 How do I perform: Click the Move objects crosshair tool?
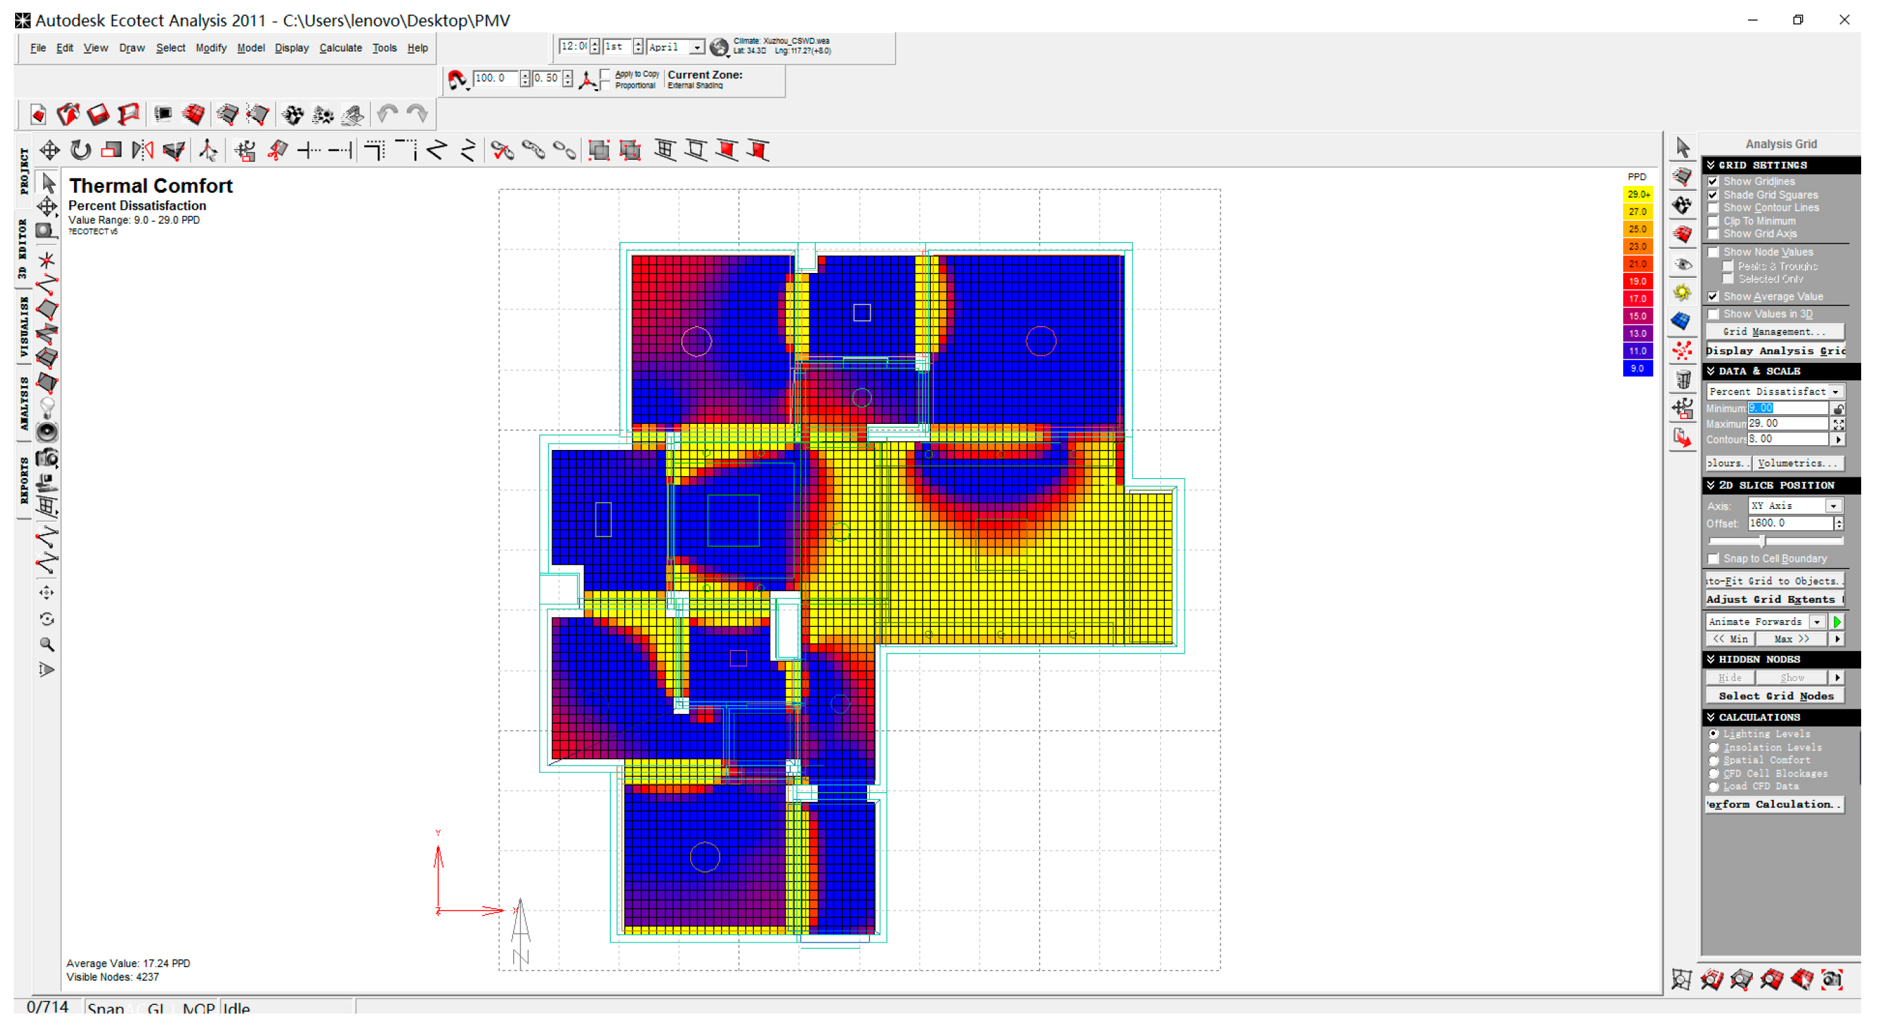[49, 150]
